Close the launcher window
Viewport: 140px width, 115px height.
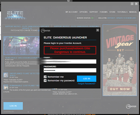coord(136,4)
